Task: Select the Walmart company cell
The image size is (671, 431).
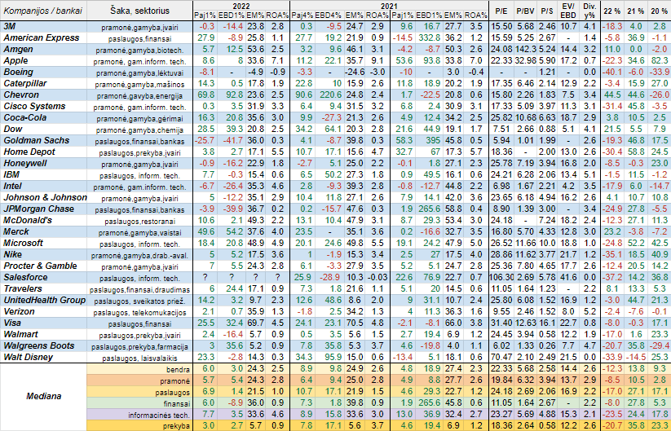Action: [x=44, y=334]
